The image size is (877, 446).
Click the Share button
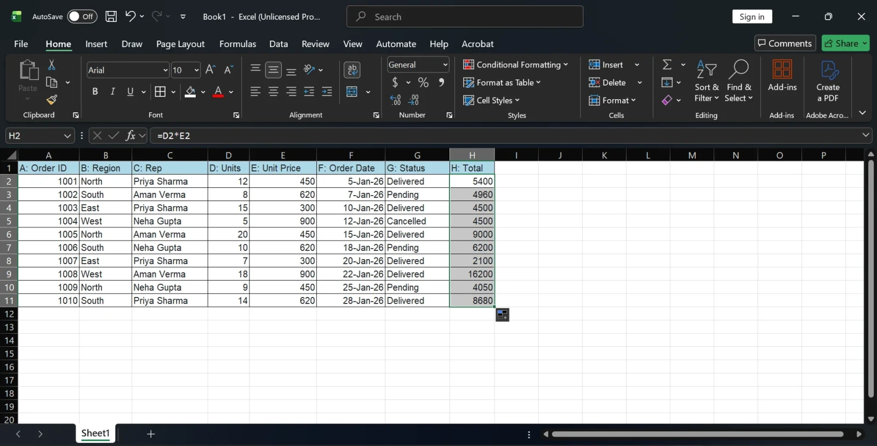point(845,43)
